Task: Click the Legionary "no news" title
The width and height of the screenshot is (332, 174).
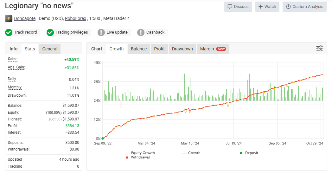Action: pyautogui.click(x=39, y=6)
